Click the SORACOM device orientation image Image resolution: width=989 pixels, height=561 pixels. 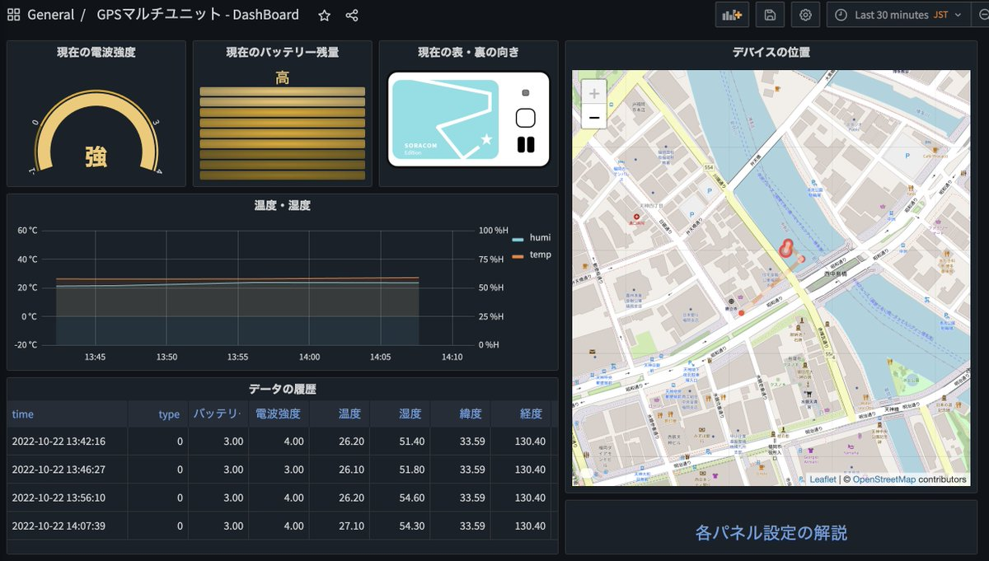coord(469,119)
